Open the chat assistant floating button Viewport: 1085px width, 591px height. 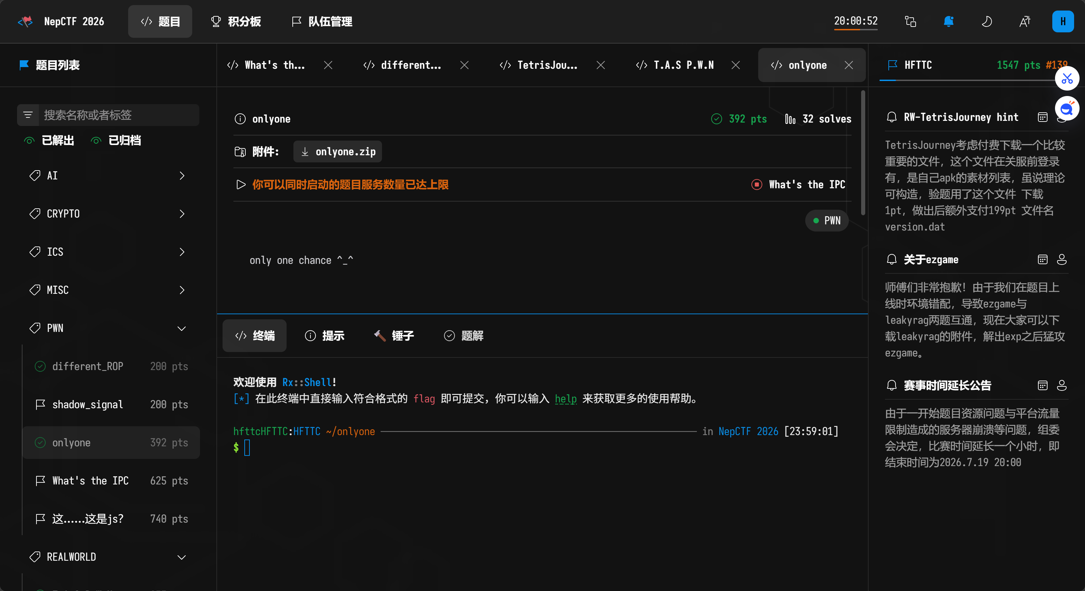click(x=1067, y=109)
